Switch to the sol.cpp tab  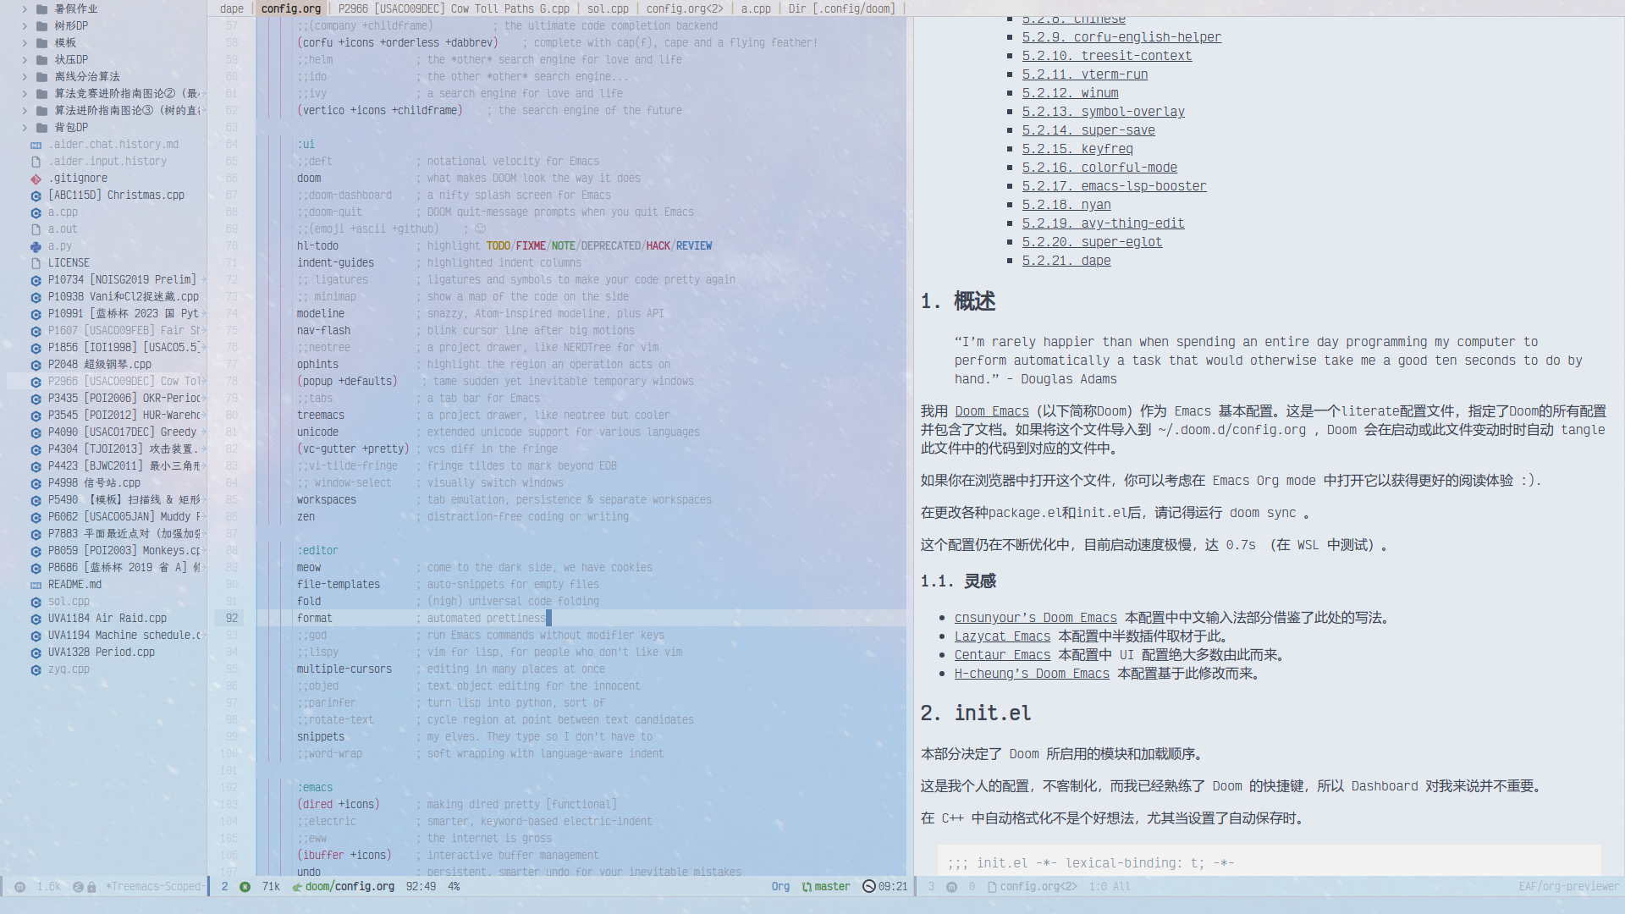607,8
